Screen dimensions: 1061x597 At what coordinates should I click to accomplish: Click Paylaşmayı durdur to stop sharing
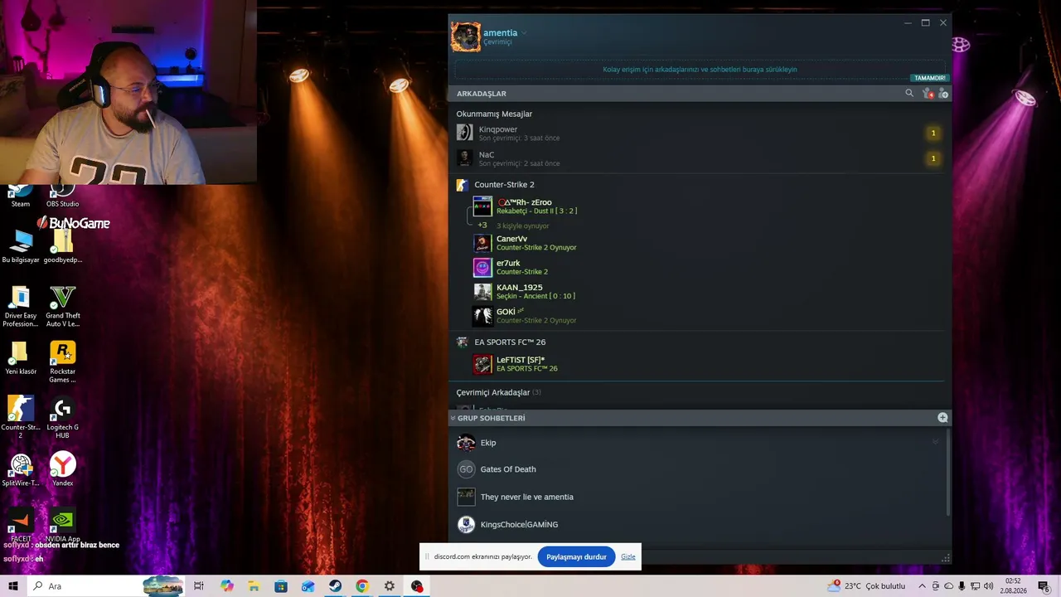[x=576, y=556]
